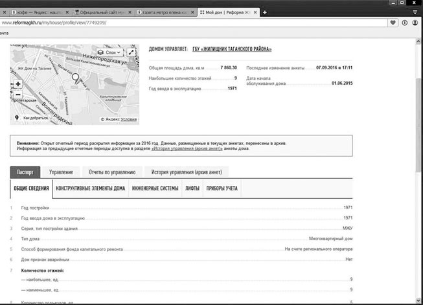
Task: Switch to the Управление tab
Action: coord(62,172)
